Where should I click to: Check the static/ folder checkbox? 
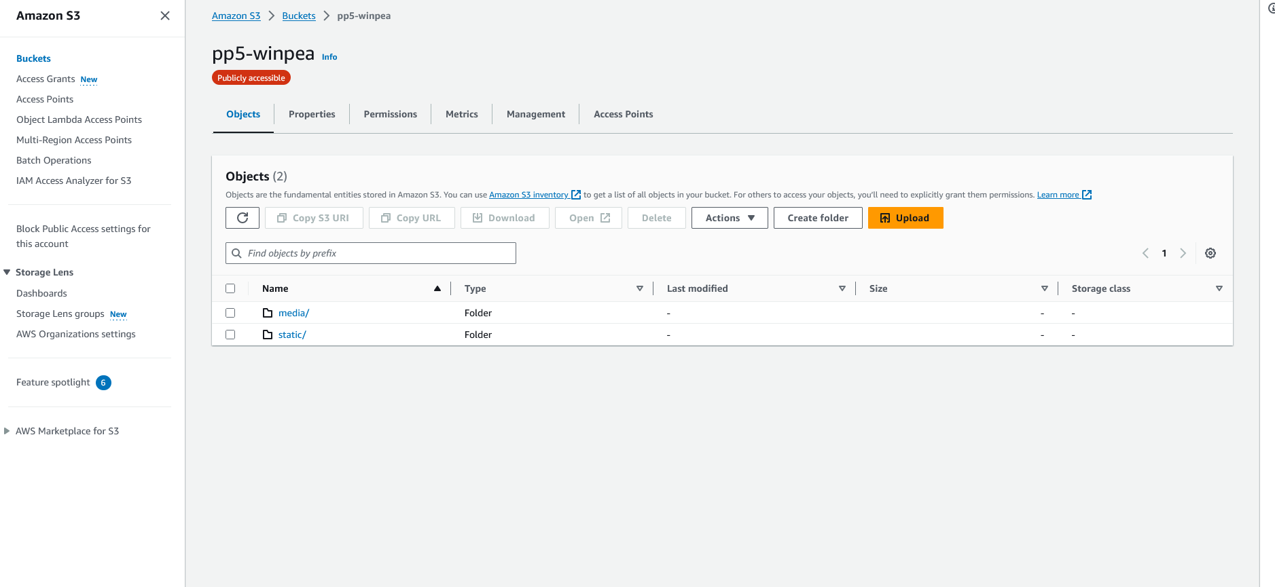point(230,335)
